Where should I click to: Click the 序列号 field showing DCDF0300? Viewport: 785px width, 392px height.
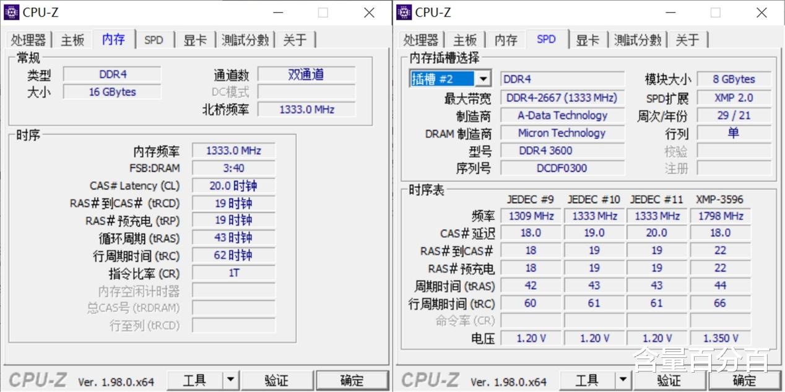coord(562,168)
